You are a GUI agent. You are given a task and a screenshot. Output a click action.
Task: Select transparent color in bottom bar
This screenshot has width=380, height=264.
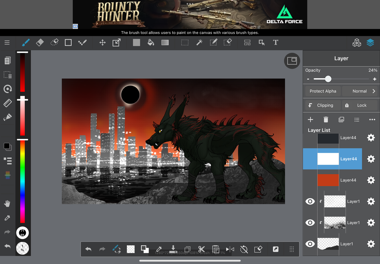[131, 249]
